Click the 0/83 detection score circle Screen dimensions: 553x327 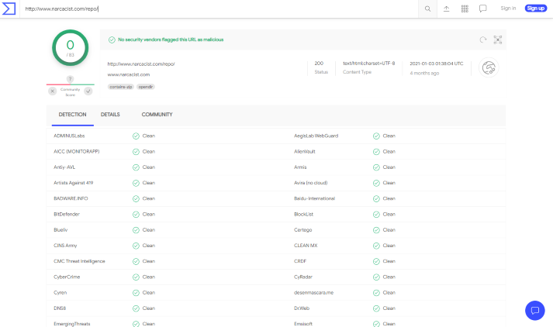tap(70, 47)
